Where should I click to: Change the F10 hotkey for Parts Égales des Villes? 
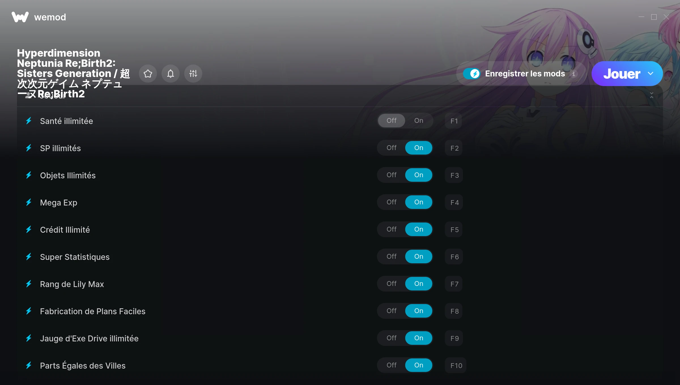tap(456, 365)
